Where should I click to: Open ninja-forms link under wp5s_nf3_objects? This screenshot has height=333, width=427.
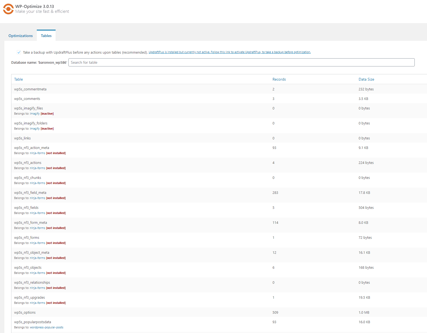(37, 273)
